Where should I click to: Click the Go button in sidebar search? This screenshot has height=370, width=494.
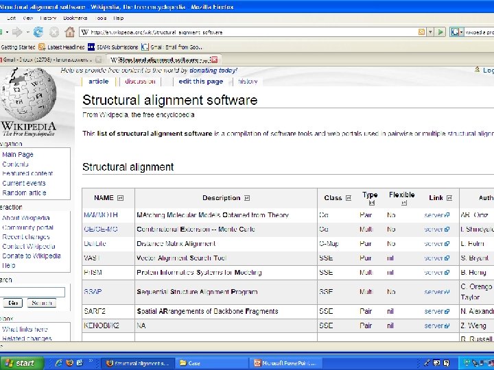[x=13, y=303]
